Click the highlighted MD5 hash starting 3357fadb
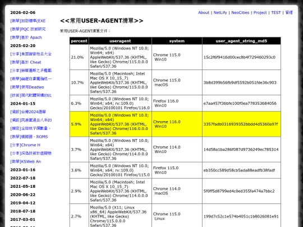 click(x=241, y=124)
